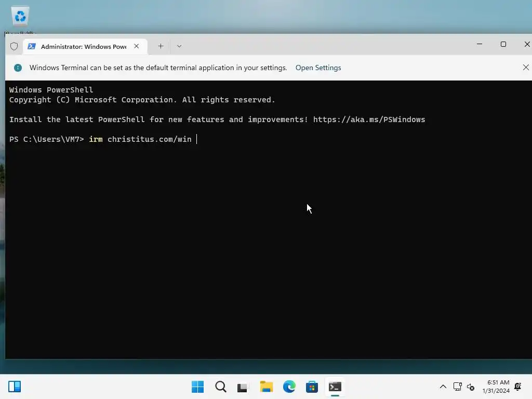Minimize the Windows Terminal window
This screenshot has height=399, width=532.
click(480, 44)
